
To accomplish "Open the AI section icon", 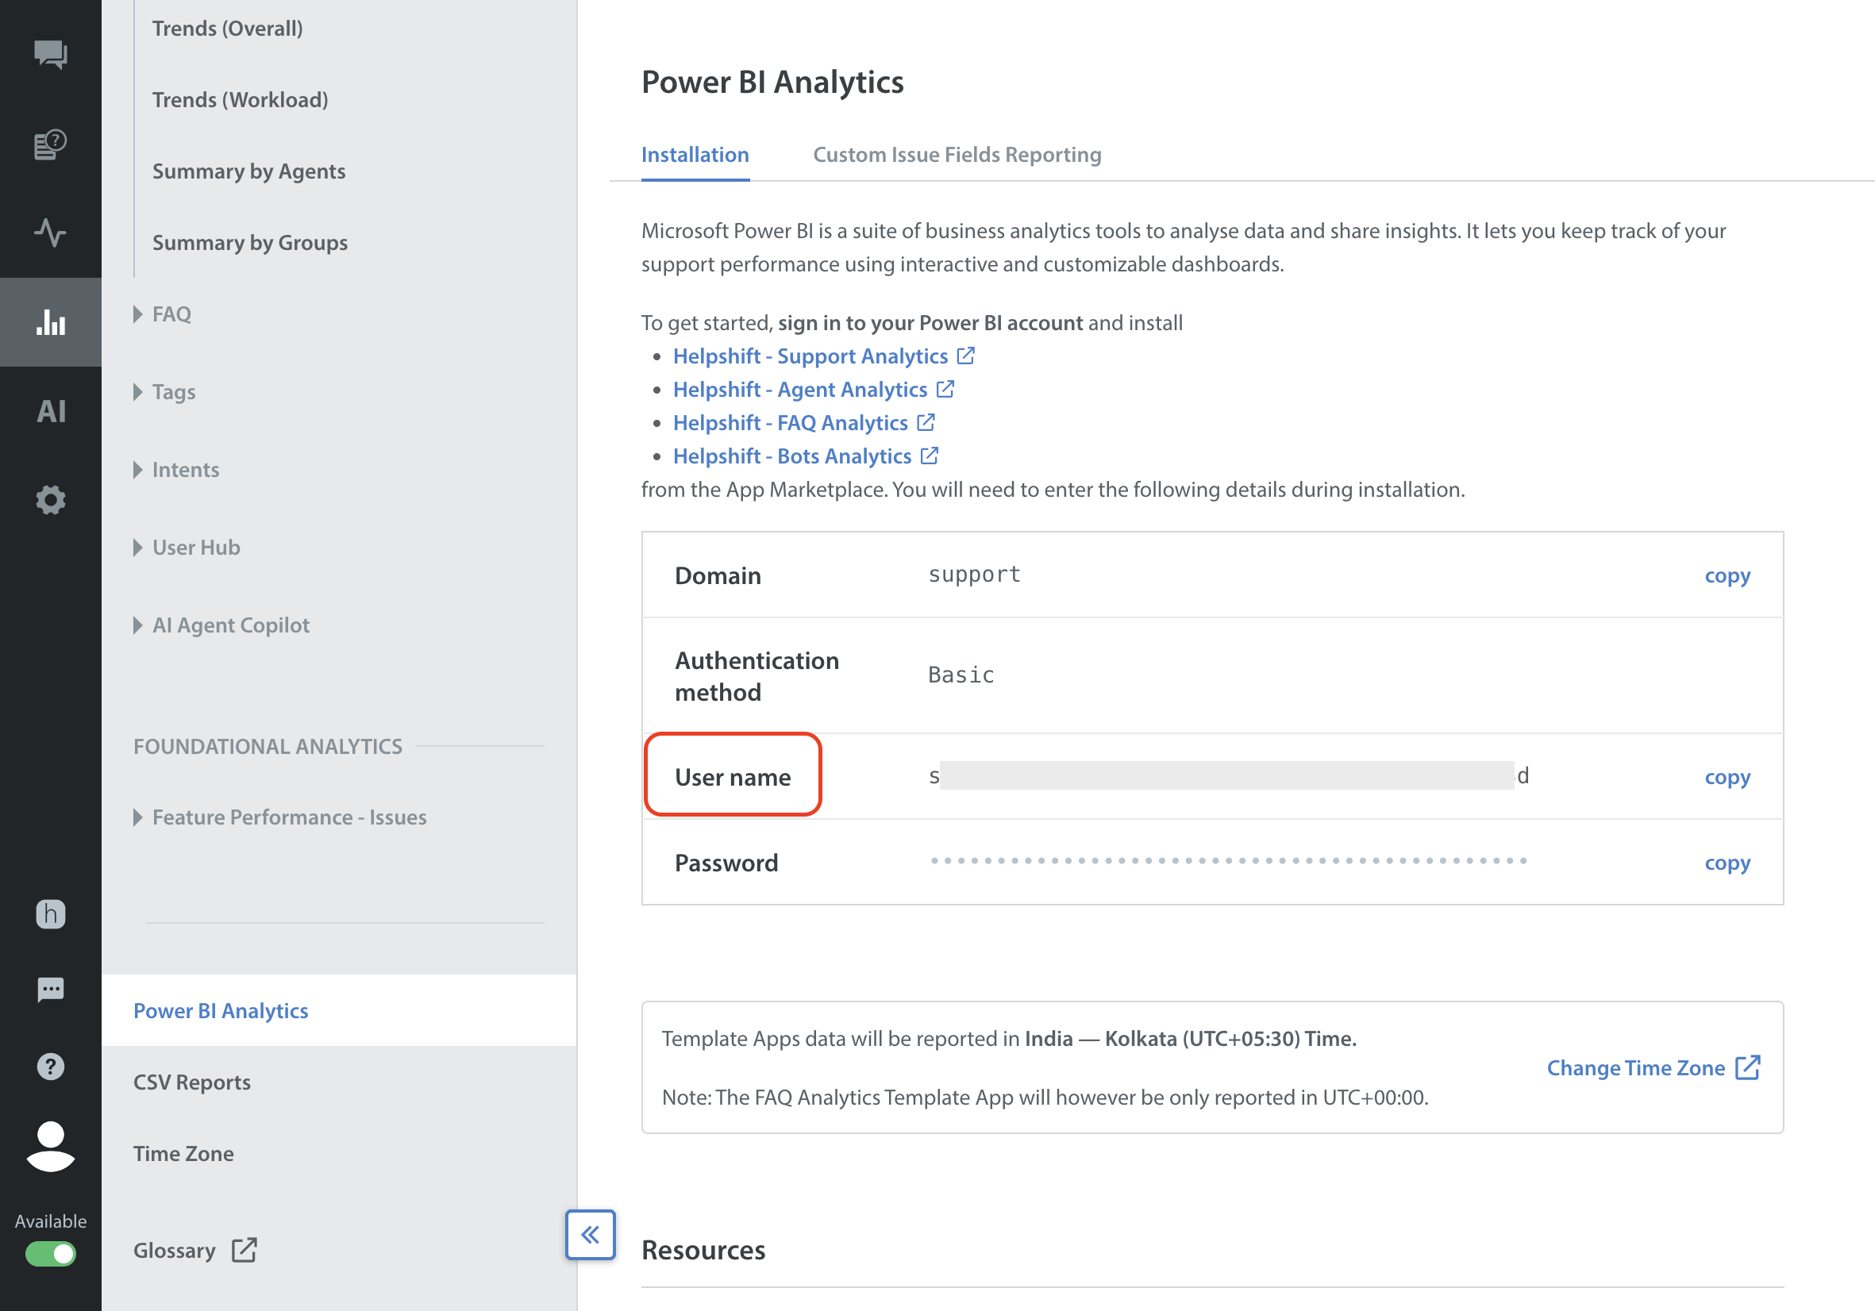I will coord(51,411).
